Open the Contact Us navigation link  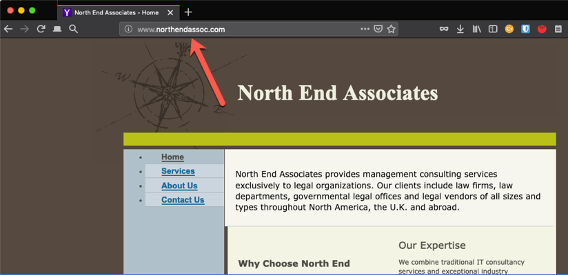click(x=183, y=200)
